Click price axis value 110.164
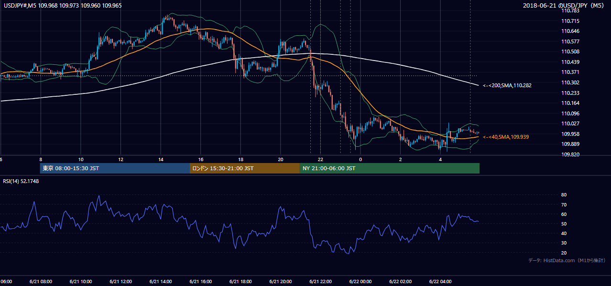Viewport: 611px width, 286px height. 571,103
